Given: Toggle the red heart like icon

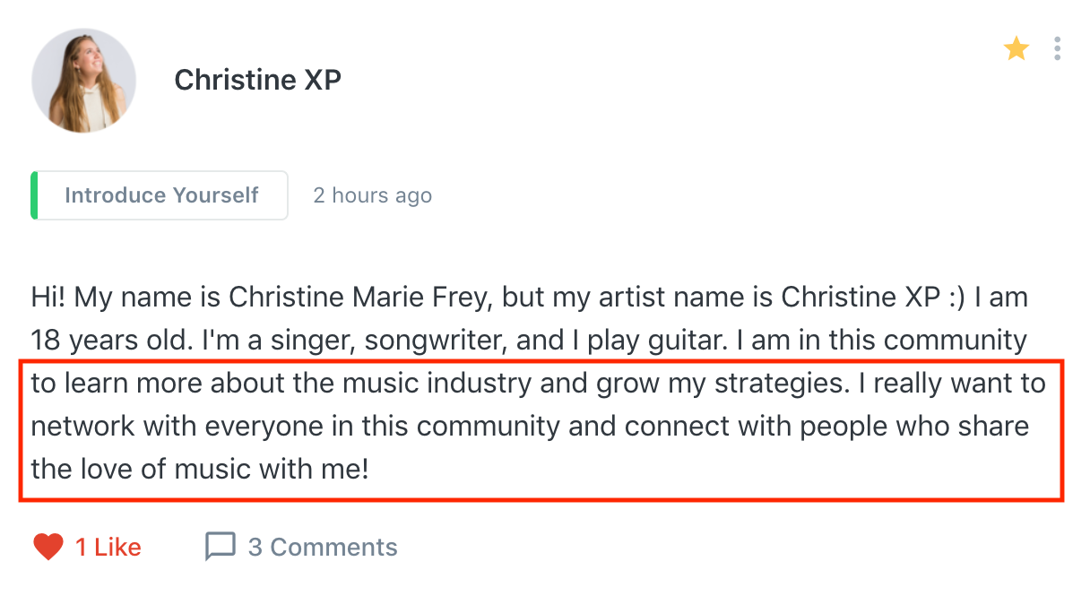Looking at the screenshot, I should tap(48, 547).
